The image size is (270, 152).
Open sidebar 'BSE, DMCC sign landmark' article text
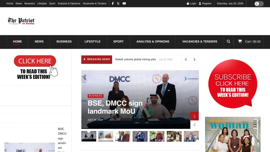62,140
